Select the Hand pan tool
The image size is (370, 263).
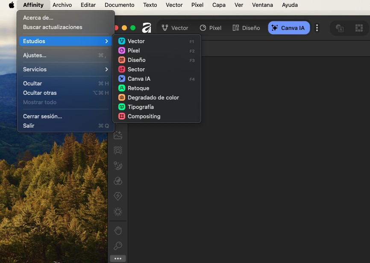118,231
